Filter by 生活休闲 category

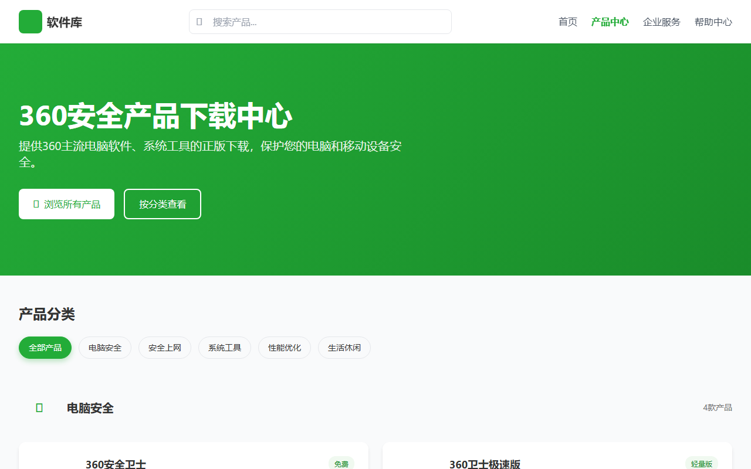(x=344, y=348)
